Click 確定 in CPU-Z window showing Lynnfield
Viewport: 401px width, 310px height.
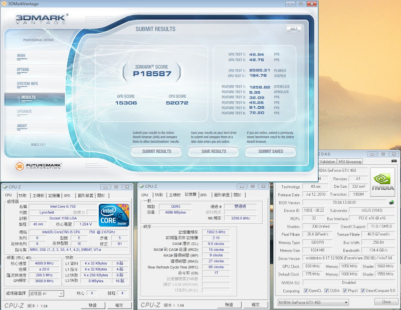coord(119,305)
